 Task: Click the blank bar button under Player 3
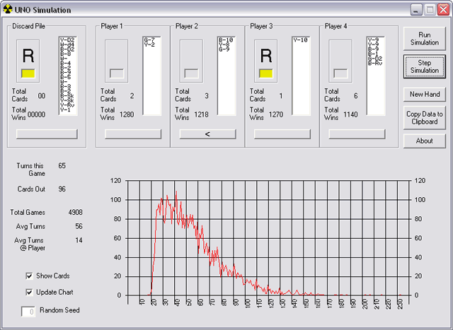pos(282,134)
